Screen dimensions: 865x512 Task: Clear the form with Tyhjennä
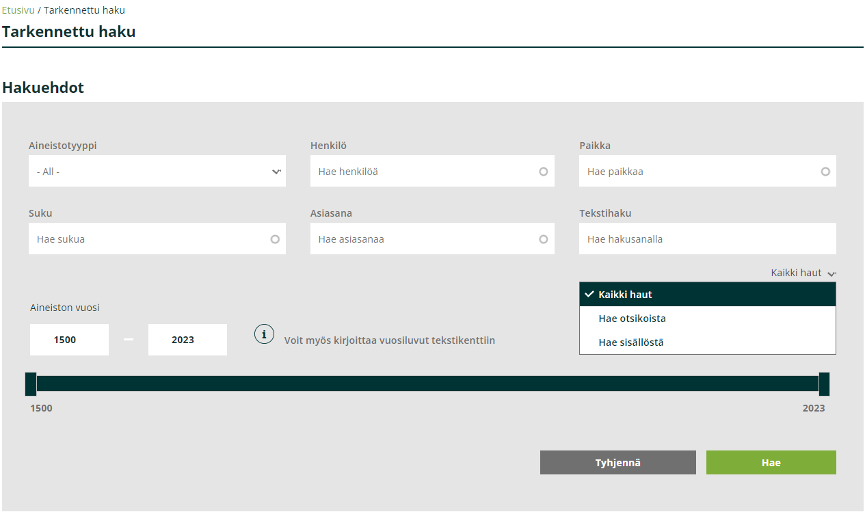pos(617,463)
